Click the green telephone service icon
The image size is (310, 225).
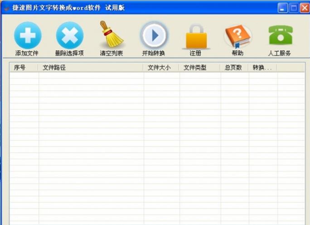point(281,35)
